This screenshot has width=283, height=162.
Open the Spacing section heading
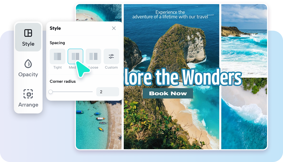pyautogui.click(x=57, y=43)
